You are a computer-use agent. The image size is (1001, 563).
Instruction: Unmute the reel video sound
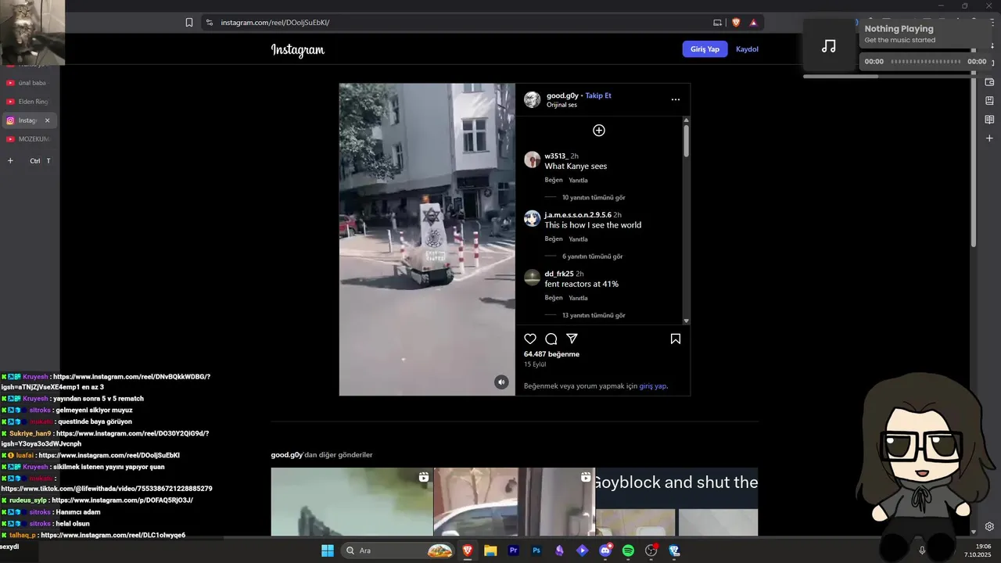pyautogui.click(x=501, y=382)
